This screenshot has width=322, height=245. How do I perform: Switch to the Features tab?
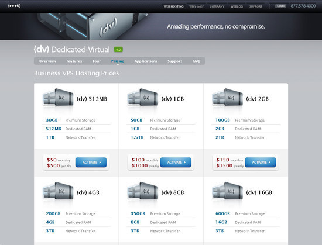[x=74, y=61]
